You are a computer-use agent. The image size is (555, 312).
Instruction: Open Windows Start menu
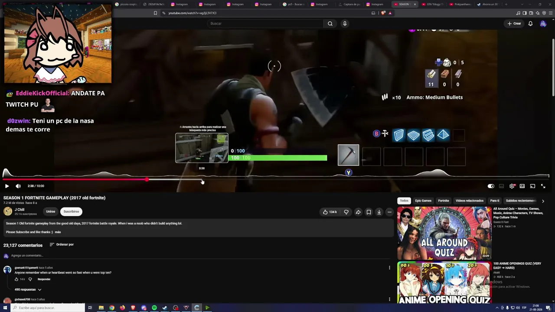tap(6, 308)
